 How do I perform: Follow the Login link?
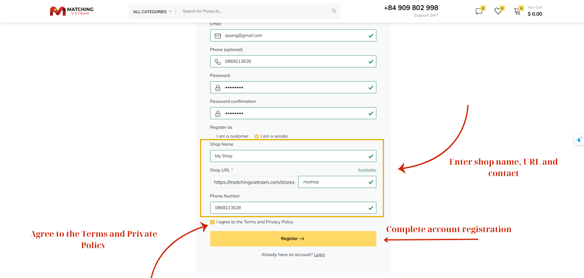click(319, 255)
